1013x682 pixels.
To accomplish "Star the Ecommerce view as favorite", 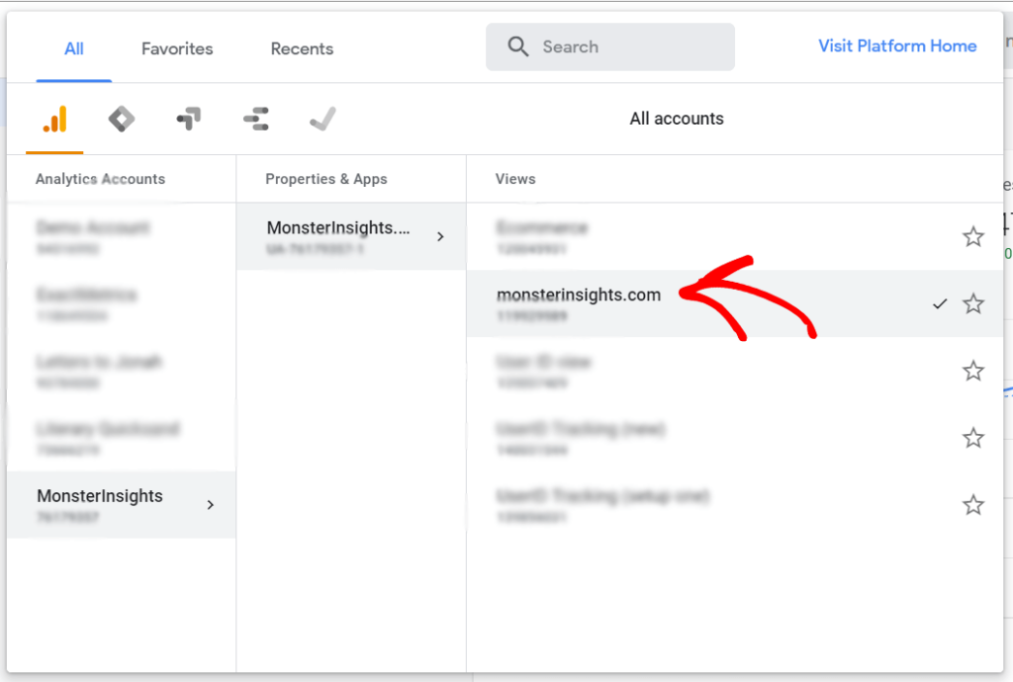I will pos(973,237).
